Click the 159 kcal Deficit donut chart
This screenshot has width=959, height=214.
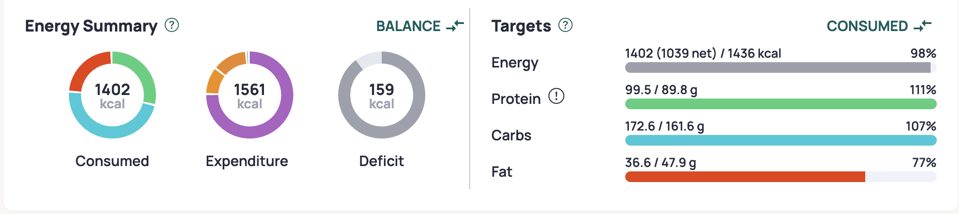click(x=382, y=95)
